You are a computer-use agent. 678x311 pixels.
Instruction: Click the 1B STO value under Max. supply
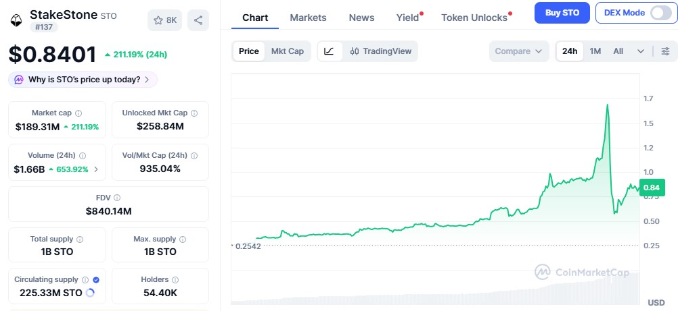pyautogui.click(x=160, y=252)
